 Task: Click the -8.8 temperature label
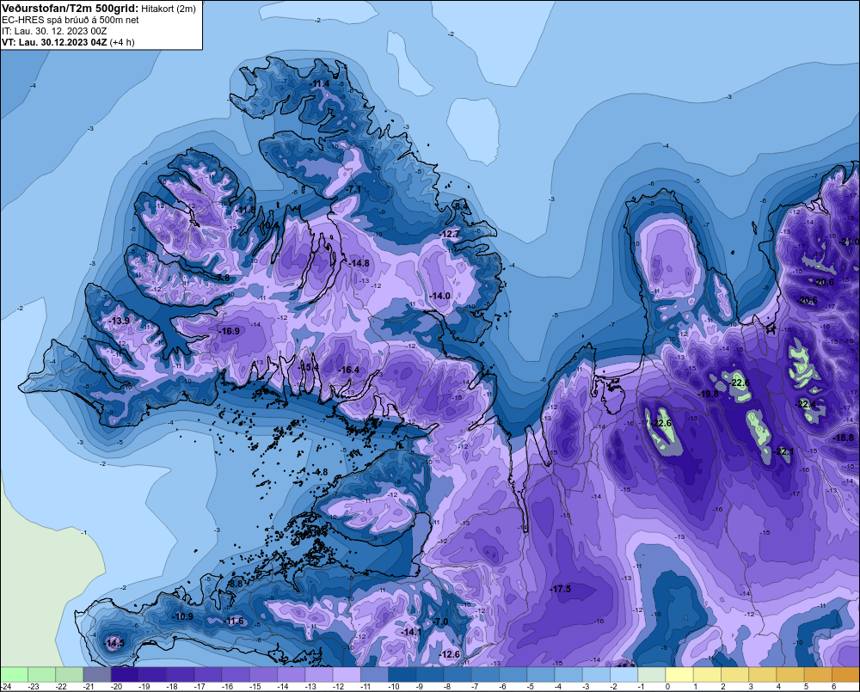[x=235, y=584]
